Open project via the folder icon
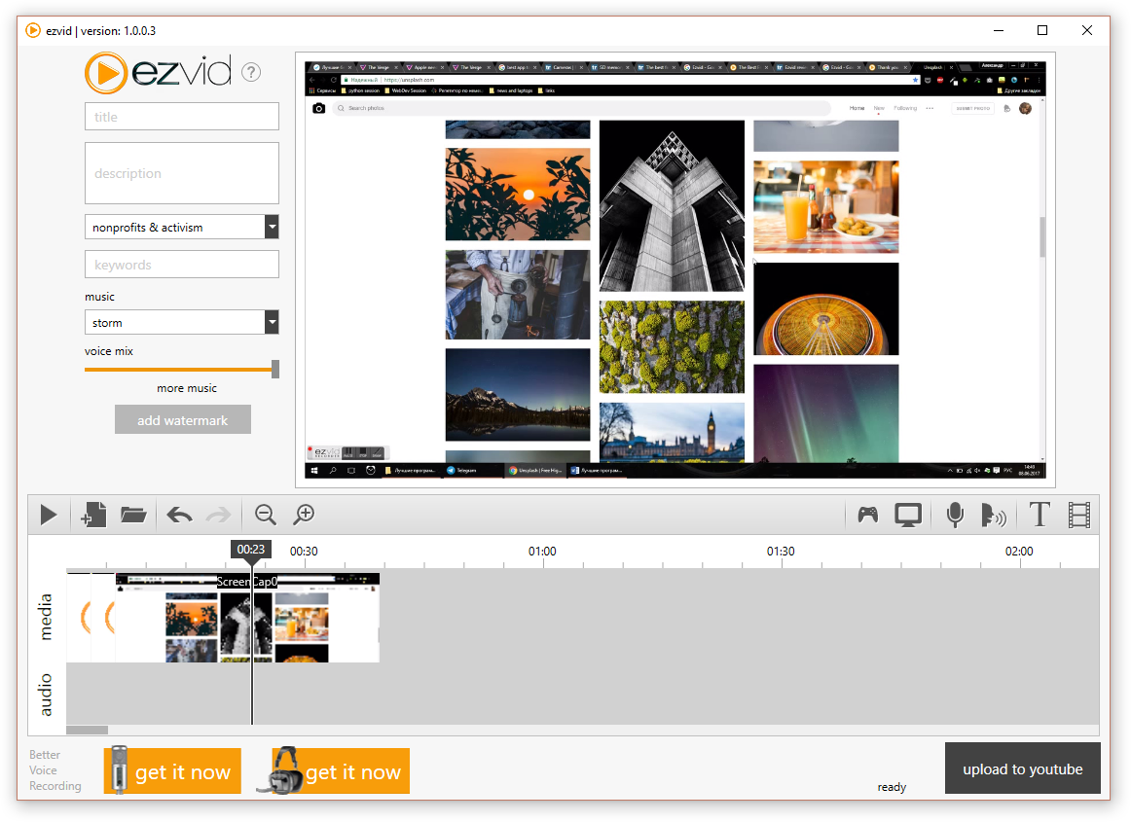Screen dimensions: 1131x822 pos(133,515)
